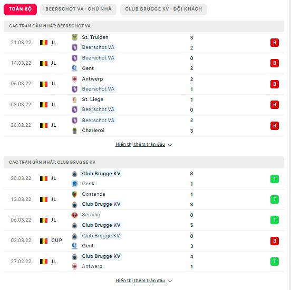This screenshot has height=290, width=291.
Task: Click the Genk club logo
Action: click(74, 184)
